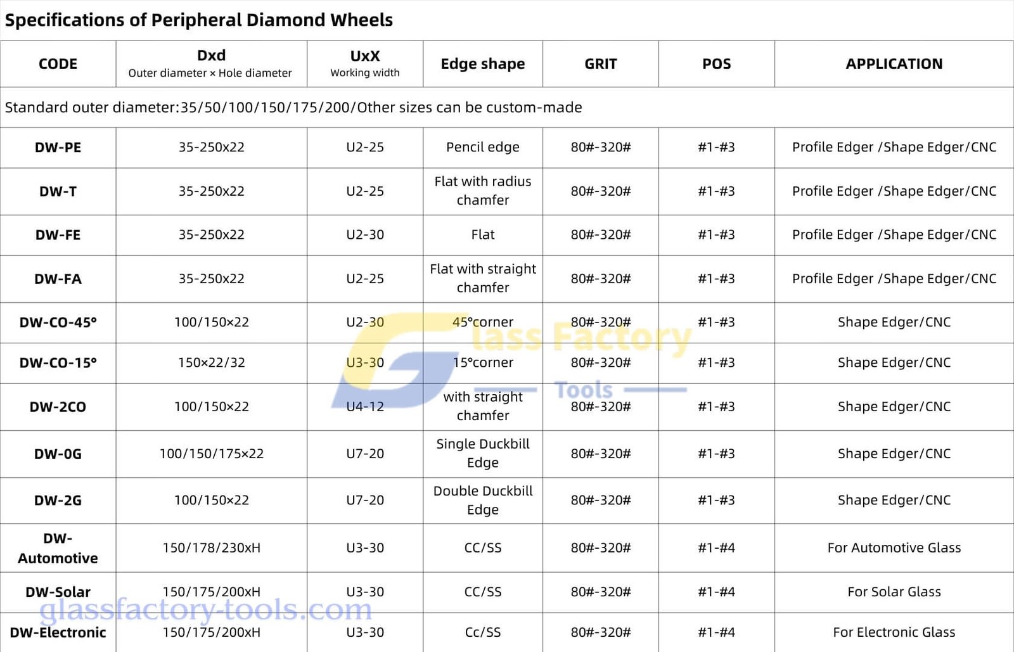Select the DW-CO-45° code cell

tap(58, 323)
